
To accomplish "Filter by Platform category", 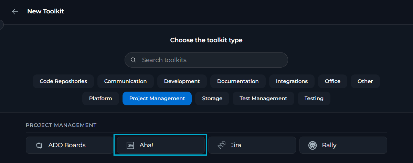I will pos(100,98).
